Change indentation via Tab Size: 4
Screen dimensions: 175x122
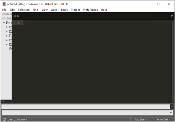click(x=141, y=119)
